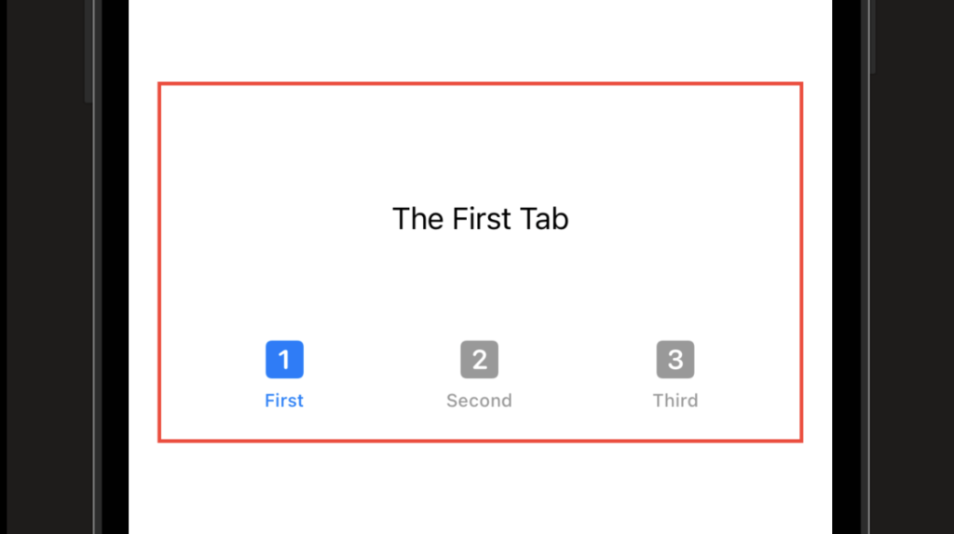The image size is (954, 534).
Task: Click the word "Tab" in the title
Action: pyautogui.click(x=544, y=219)
